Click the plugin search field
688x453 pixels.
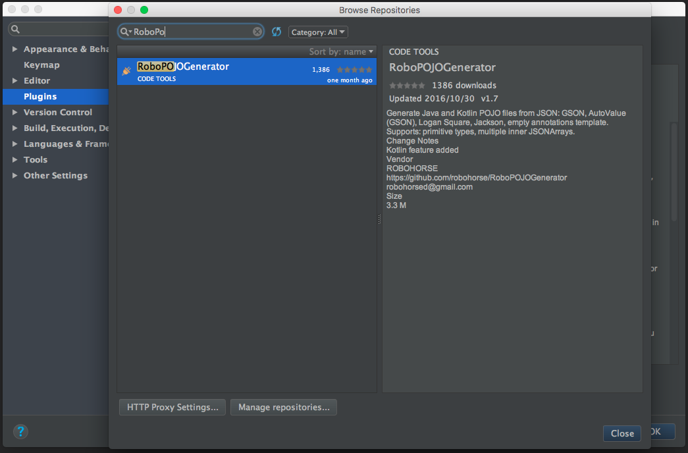pyautogui.click(x=191, y=32)
